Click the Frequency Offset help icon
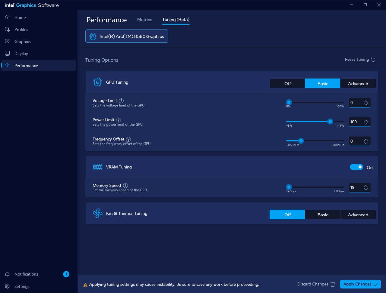Image resolution: width=386 pixels, height=293 pixels. pyautogui.click(x=128, y=139)
